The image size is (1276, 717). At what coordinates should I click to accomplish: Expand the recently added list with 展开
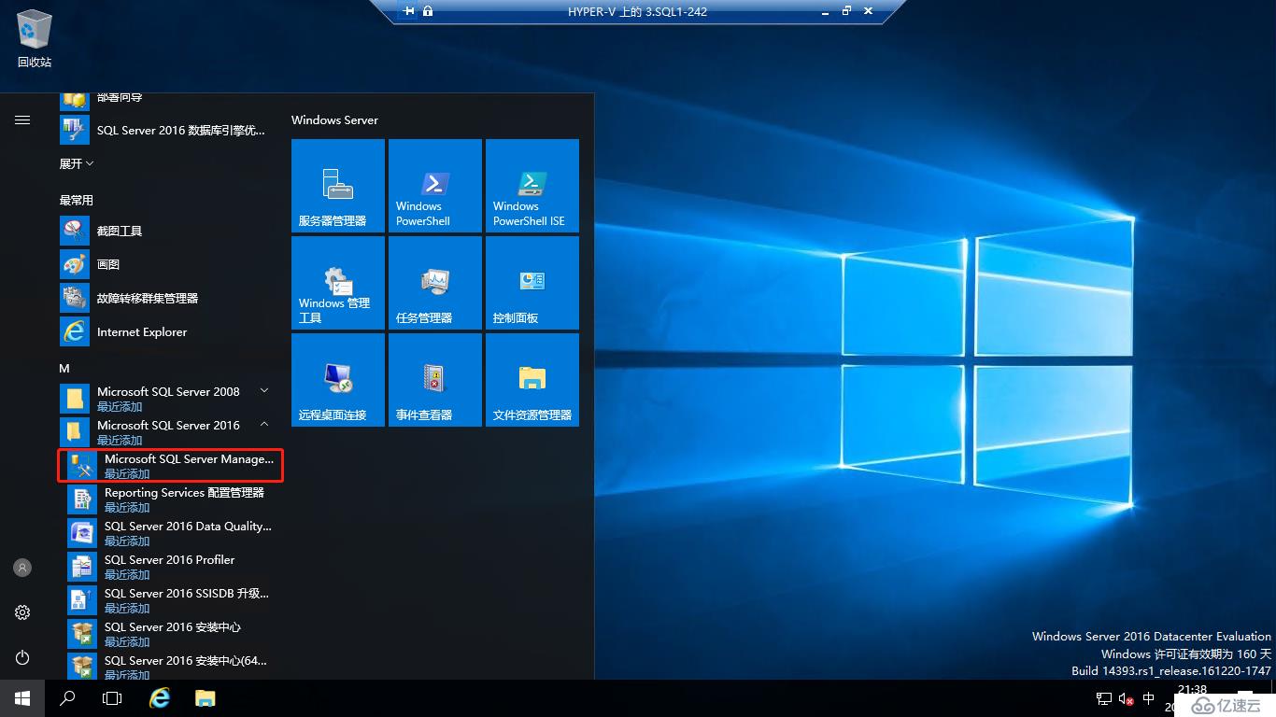pos(77,163)
